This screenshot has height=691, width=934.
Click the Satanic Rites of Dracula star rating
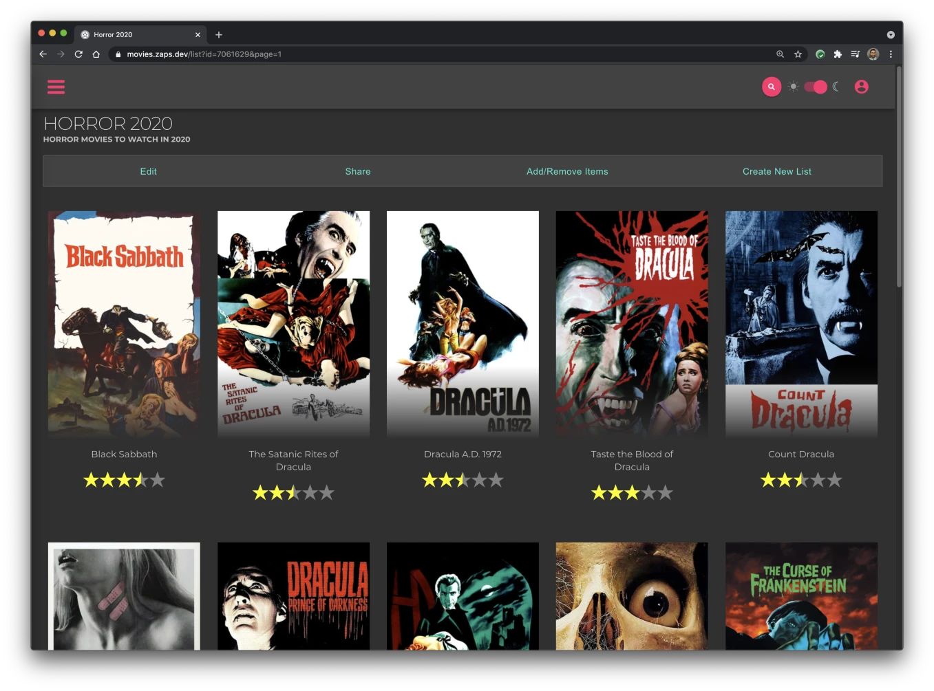293,492
